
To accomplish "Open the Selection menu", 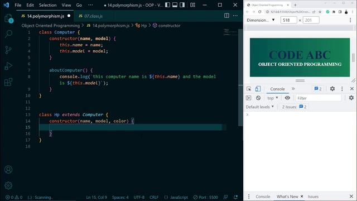I will (x=47, y=5).
